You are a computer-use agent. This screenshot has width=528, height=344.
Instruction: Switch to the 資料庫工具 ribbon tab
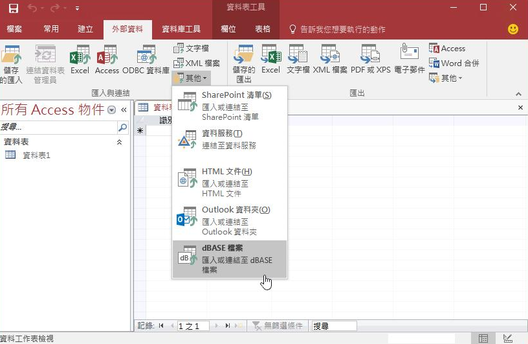pyautogui.click(x=181, y=29)
